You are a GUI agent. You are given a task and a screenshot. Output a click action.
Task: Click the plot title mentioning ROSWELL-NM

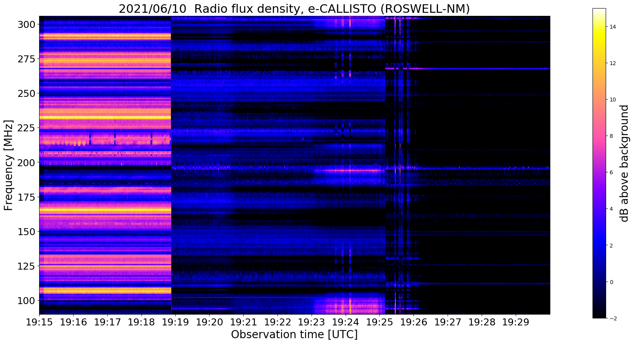pyautogui.click(x=294, y=9)
